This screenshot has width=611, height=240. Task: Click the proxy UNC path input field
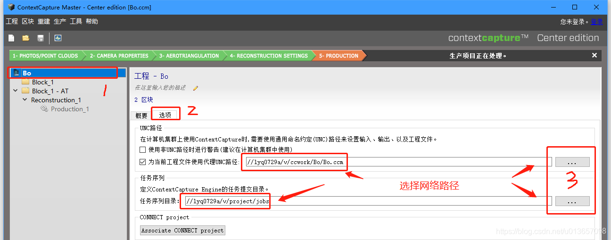(398, 162)
